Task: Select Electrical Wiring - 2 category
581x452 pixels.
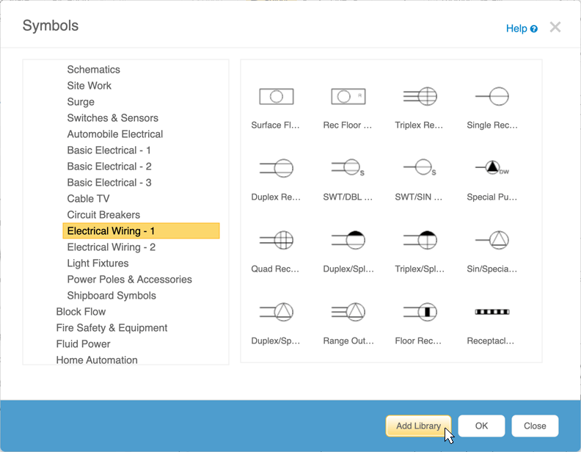Action: click(111, 247)
